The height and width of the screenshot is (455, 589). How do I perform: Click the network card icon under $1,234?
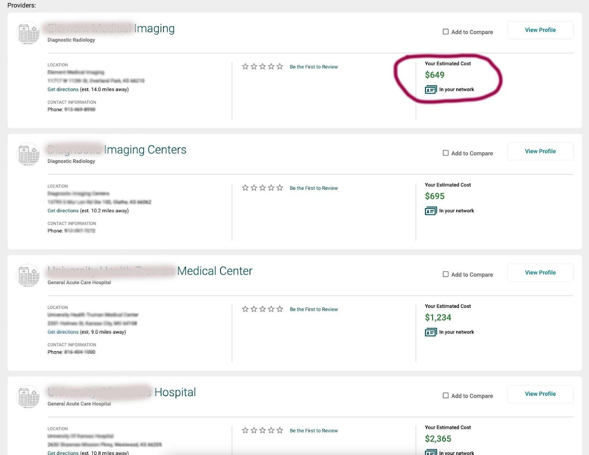point(431,333)
